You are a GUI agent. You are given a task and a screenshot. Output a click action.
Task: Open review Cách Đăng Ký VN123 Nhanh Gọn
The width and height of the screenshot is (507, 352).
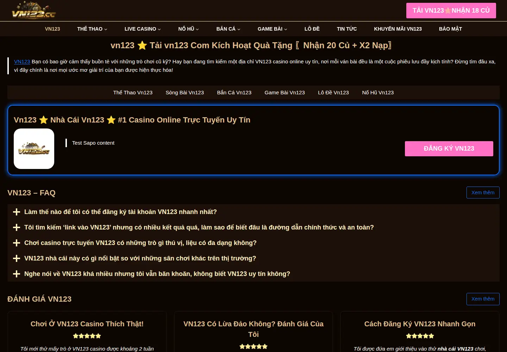coord(420,324)
